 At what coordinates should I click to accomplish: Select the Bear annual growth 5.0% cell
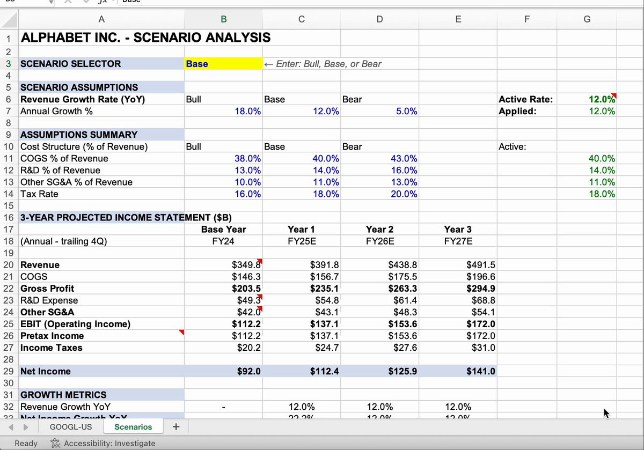tap(380, 111)
